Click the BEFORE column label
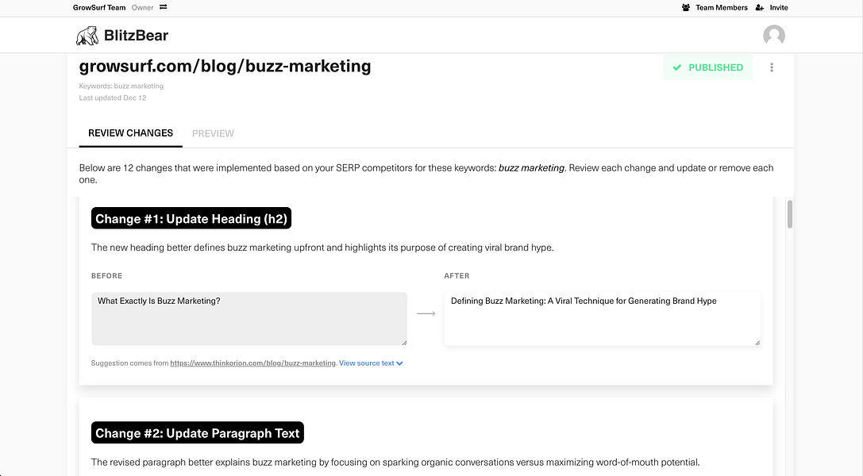 point(106,276)
